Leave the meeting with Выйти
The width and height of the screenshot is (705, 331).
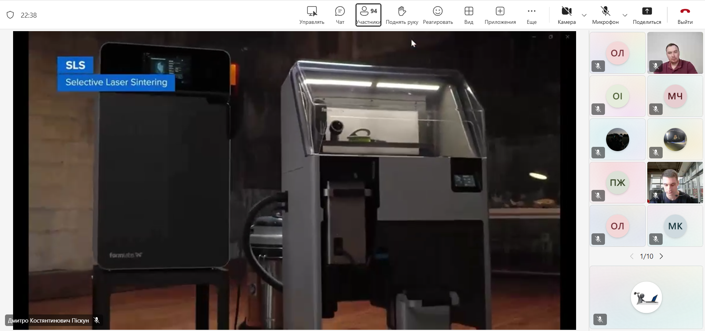tap(685, 15)
